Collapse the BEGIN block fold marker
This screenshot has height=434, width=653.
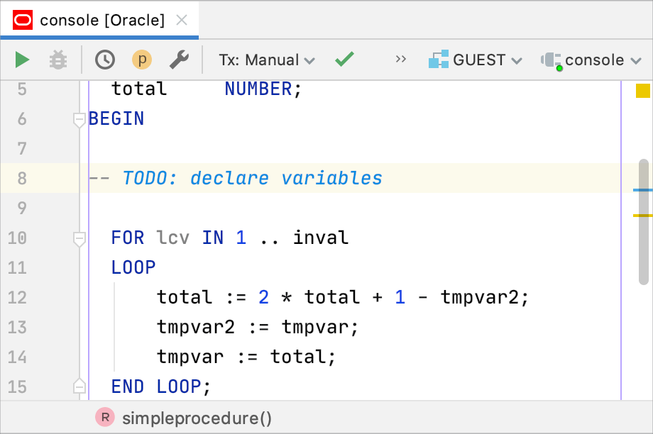[x=79, y=120]
